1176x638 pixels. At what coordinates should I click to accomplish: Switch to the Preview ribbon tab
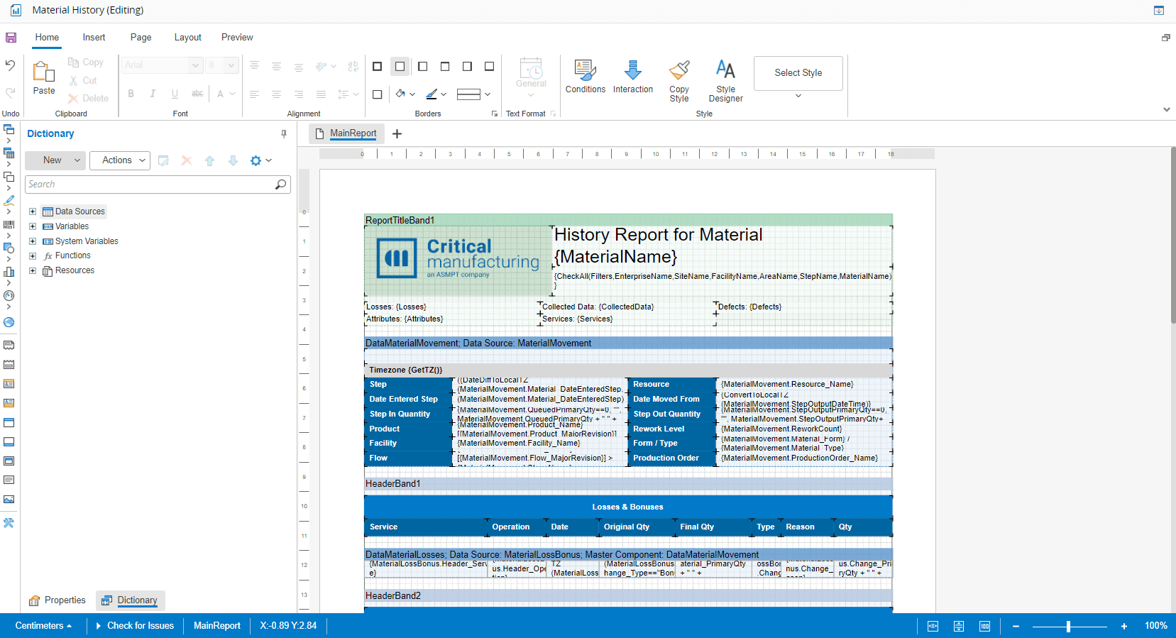(x=237, y=38)
